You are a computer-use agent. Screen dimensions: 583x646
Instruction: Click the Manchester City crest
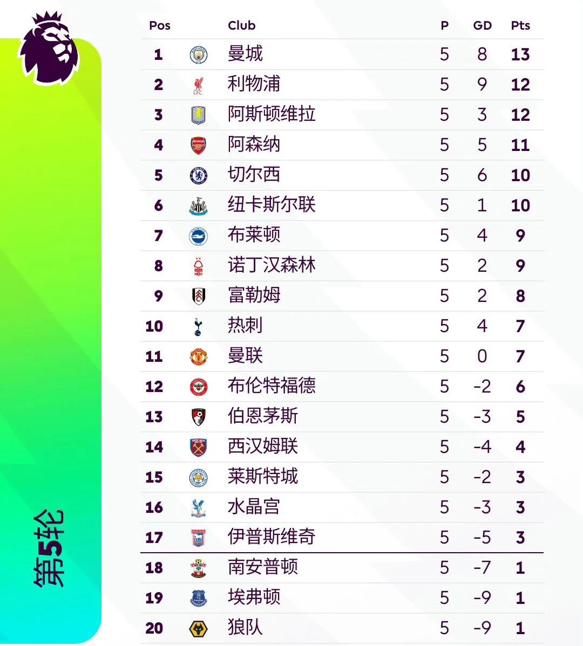click(198, 55)
